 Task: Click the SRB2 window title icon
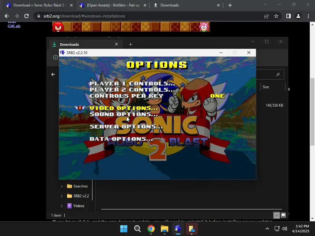pyautogui.click(x=62, y=53)
